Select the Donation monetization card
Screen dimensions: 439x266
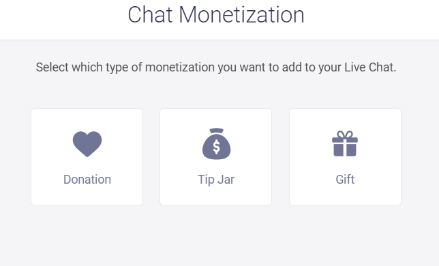(x=87, y=157)
